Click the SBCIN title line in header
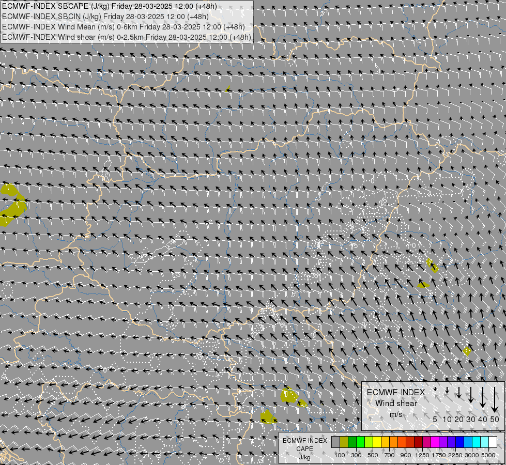Image resolution: width=506 pixels, height=465 pixels. click(x=105, y=17)
